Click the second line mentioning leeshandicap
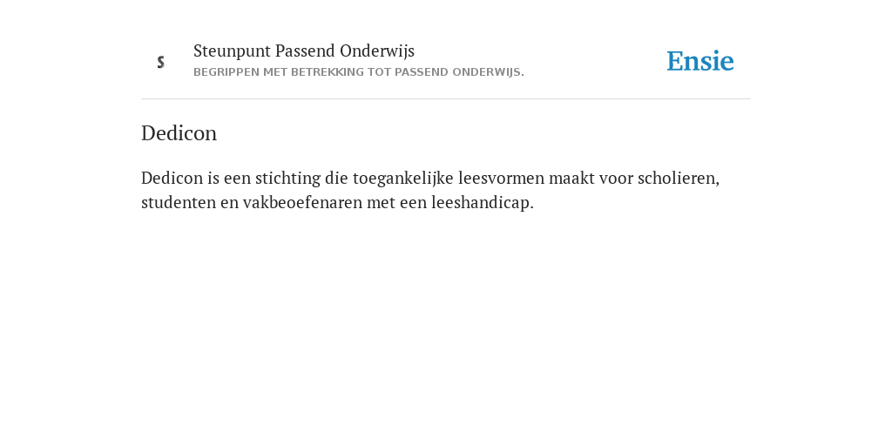The image size is (892, 446). point(337,202)
